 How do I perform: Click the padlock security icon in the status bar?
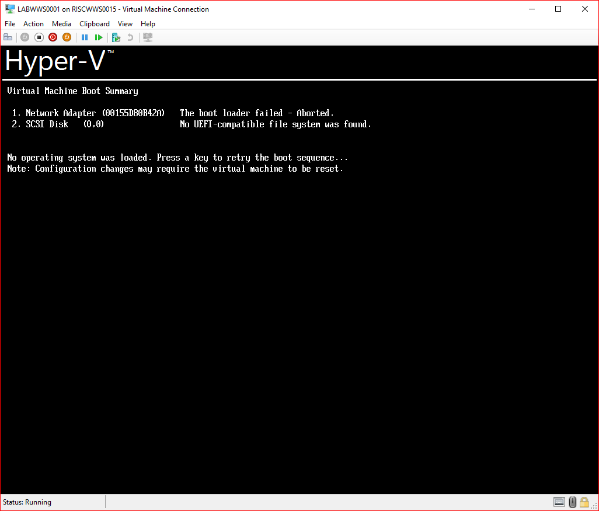pos(584,502)
